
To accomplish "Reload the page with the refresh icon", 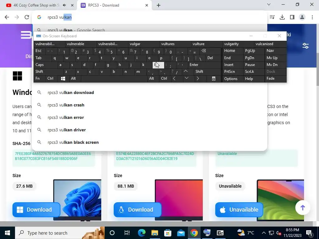I will pyautogui.click(x=27, y=17).
